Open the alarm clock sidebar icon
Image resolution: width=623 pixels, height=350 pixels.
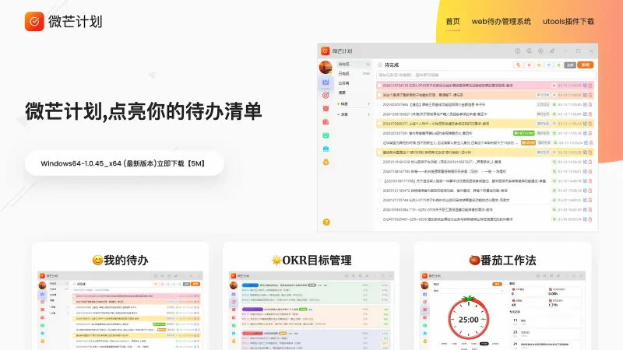click(x=327, y=108)
